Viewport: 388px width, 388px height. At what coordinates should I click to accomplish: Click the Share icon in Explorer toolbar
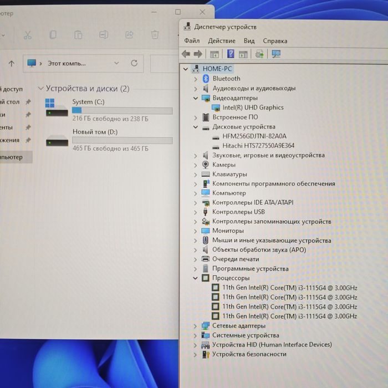pos(129,35)
